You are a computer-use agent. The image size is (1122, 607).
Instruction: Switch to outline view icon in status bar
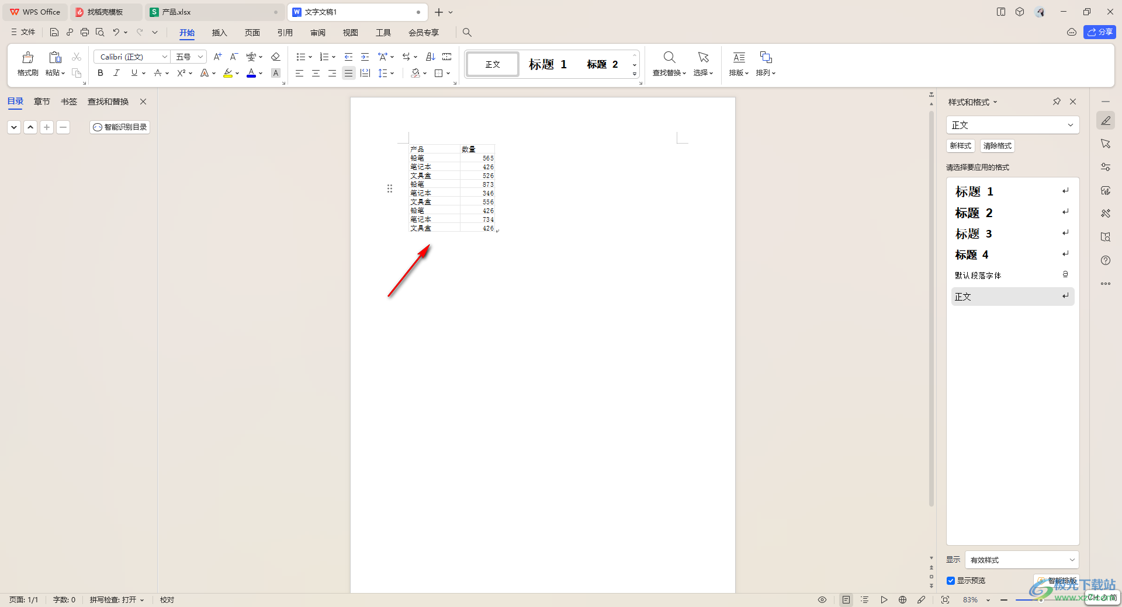865,600
